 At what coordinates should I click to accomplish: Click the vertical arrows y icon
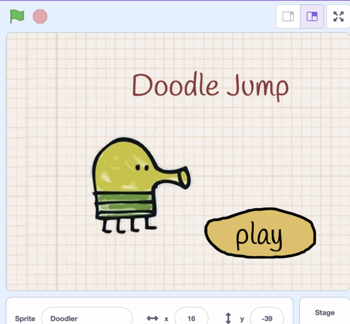coord(228,319)
